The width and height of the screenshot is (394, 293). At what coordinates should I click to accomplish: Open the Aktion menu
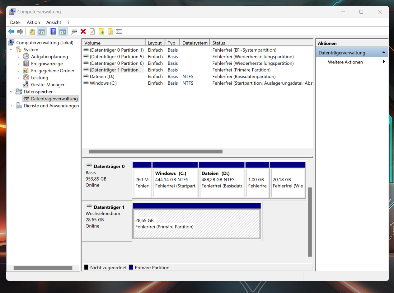(33, 22)
